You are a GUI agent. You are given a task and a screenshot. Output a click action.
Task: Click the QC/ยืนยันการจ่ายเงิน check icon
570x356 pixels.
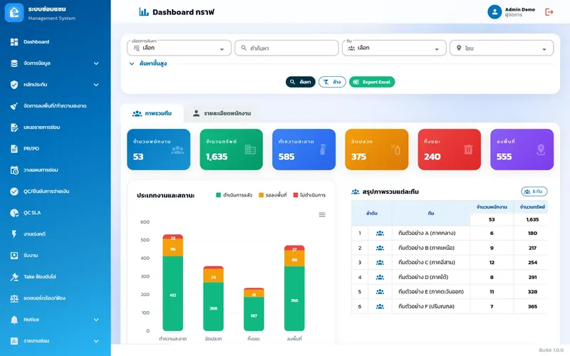tap(14, 192)
